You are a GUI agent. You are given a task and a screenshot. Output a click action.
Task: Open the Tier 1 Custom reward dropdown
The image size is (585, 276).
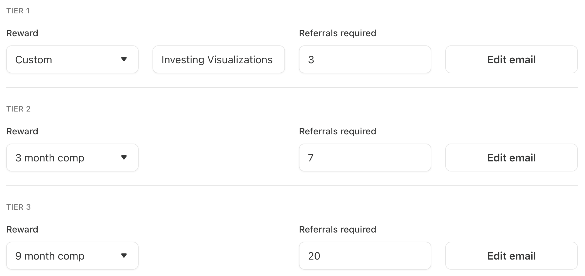pyautogui.click(x=72, y=59)
